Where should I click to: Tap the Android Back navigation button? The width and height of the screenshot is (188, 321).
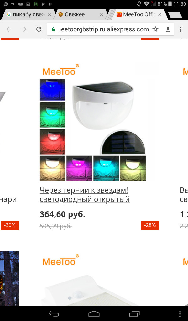[54, 313]
